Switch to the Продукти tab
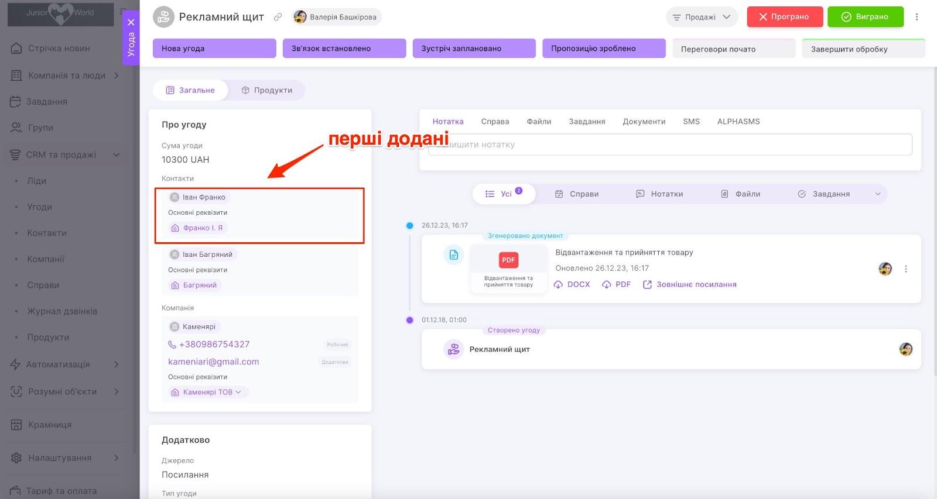937x499 pixels. coord(266,90)
